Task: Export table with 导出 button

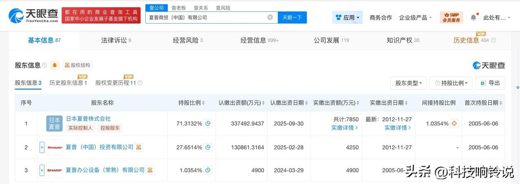Action: pyautogui.click(x=490, y=83)
